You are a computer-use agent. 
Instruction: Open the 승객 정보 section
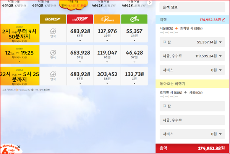192,7
